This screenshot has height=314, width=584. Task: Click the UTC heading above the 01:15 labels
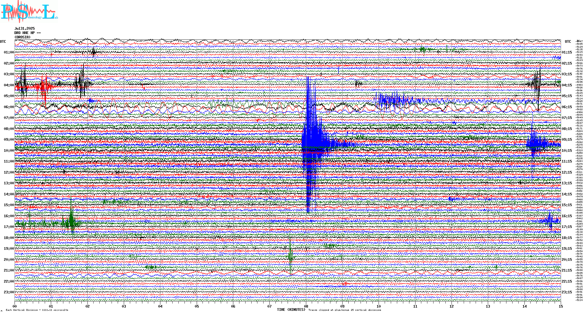pos(568,42)
